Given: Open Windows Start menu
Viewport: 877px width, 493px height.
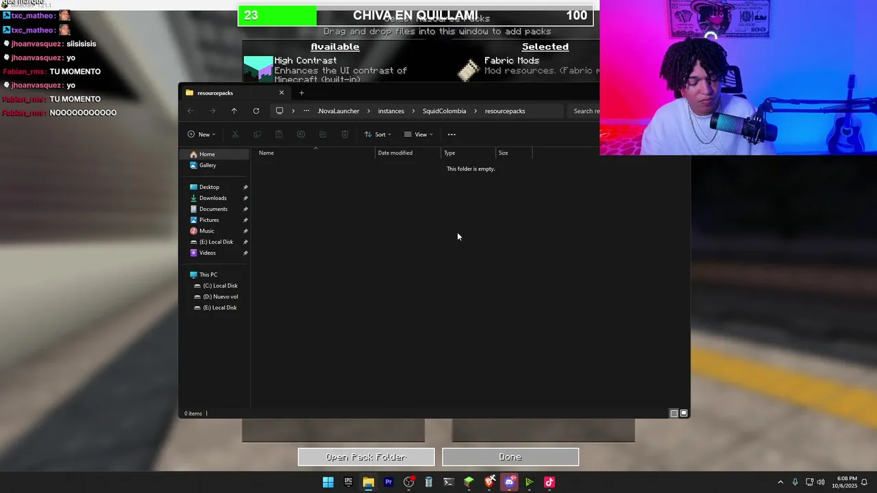Looking at the screenshot, I should click(328, 482).
